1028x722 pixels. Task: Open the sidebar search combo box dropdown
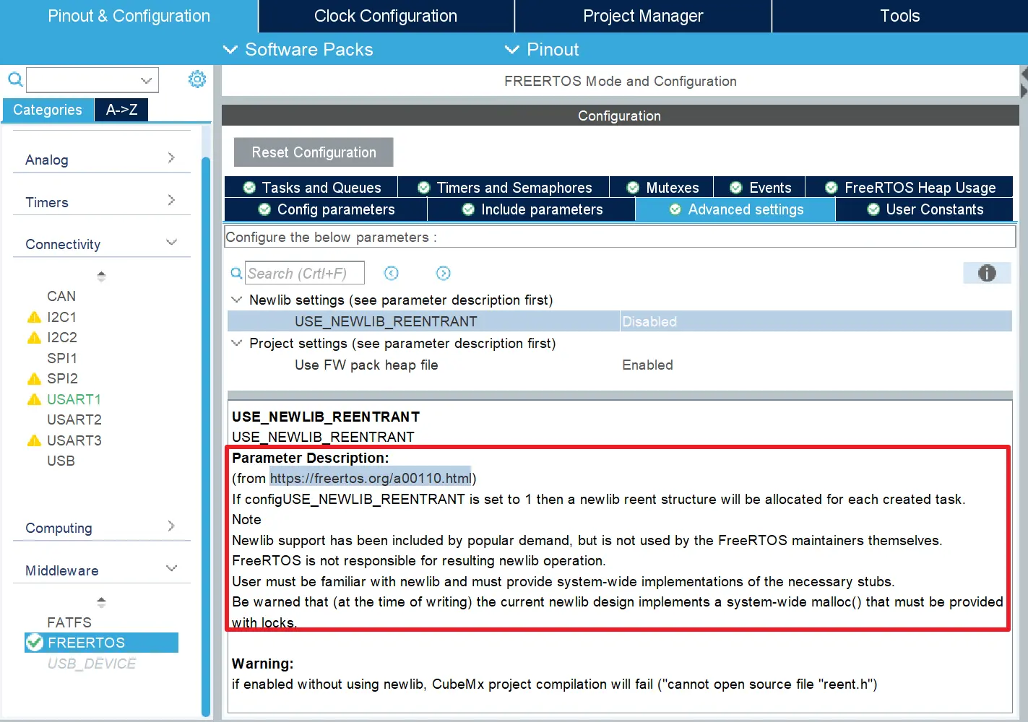(147, 80)
